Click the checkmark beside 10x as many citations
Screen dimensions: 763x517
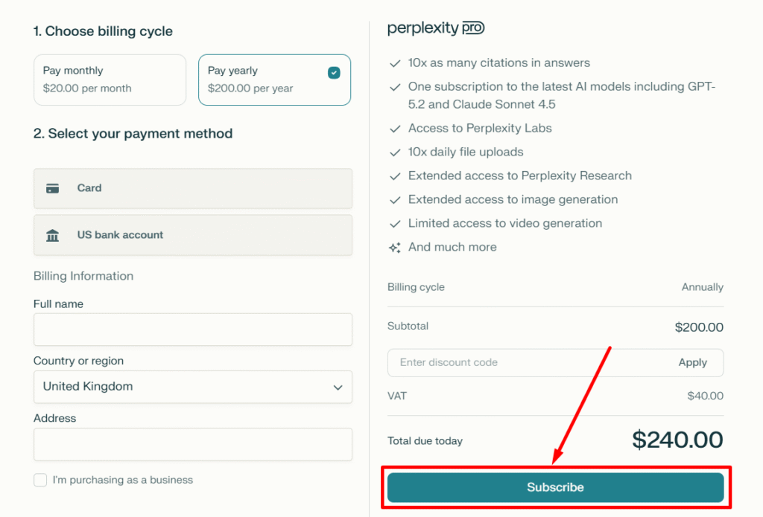(395, 64)
